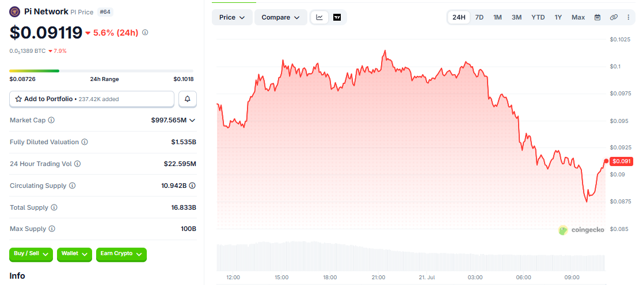The image size is (643, 285).
Task: Show Fully Diluted Valuation info icon
Action: [x=84, y=142]
